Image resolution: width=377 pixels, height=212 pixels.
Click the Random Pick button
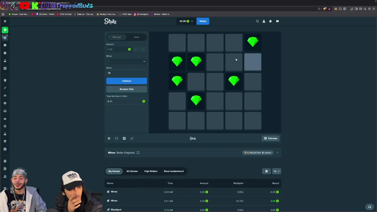click(x=127, y=89)
